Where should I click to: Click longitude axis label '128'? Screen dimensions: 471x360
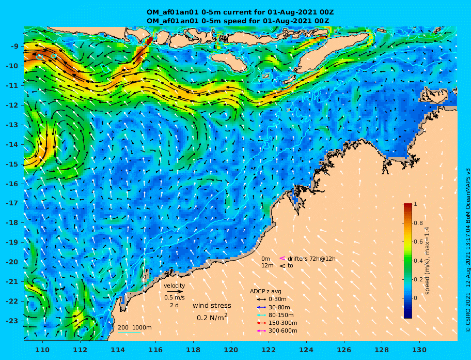pos(382,350)
